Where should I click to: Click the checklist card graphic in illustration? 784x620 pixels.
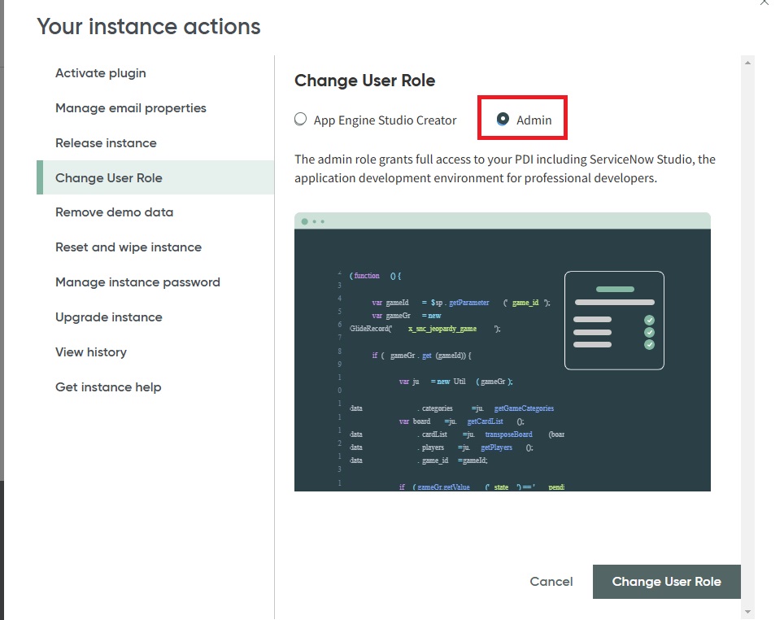614,321
